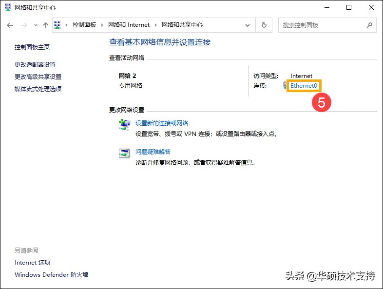Open Internet 选项 link
The width and height of the screenshot is (383, 289).
coord(33,263)
